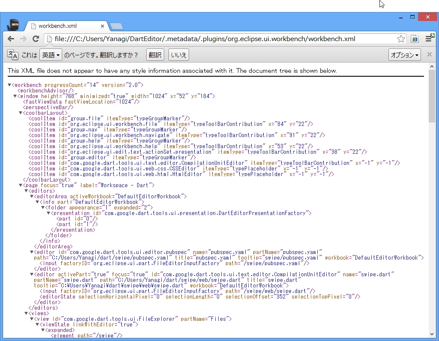Collapse the editors node
The width and height of the screenshot is (439, 341).
26,191
